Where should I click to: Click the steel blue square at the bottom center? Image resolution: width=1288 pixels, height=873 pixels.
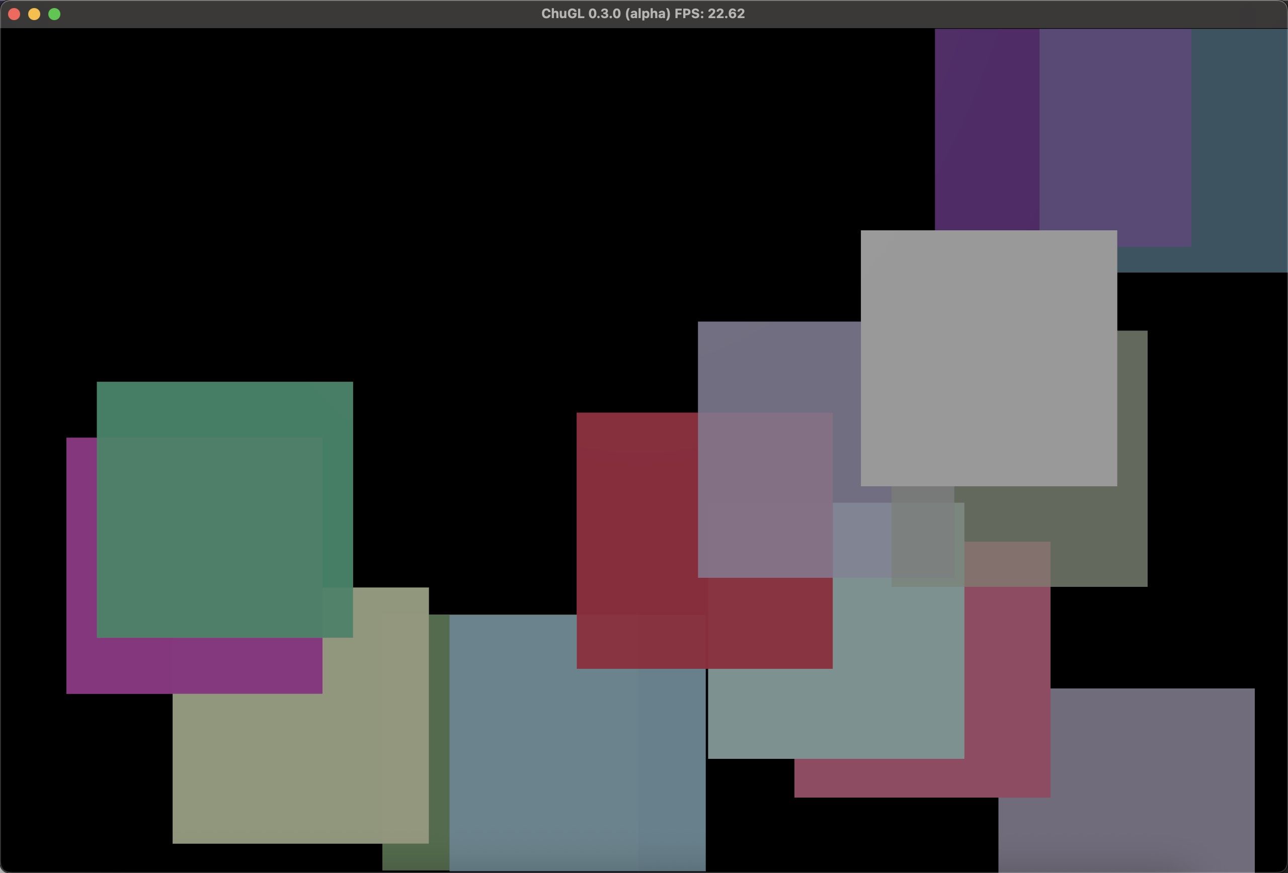click(x=578, y=742)
